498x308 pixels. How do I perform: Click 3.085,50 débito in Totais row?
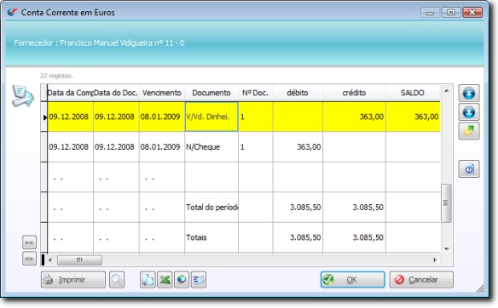pos(298,237)
